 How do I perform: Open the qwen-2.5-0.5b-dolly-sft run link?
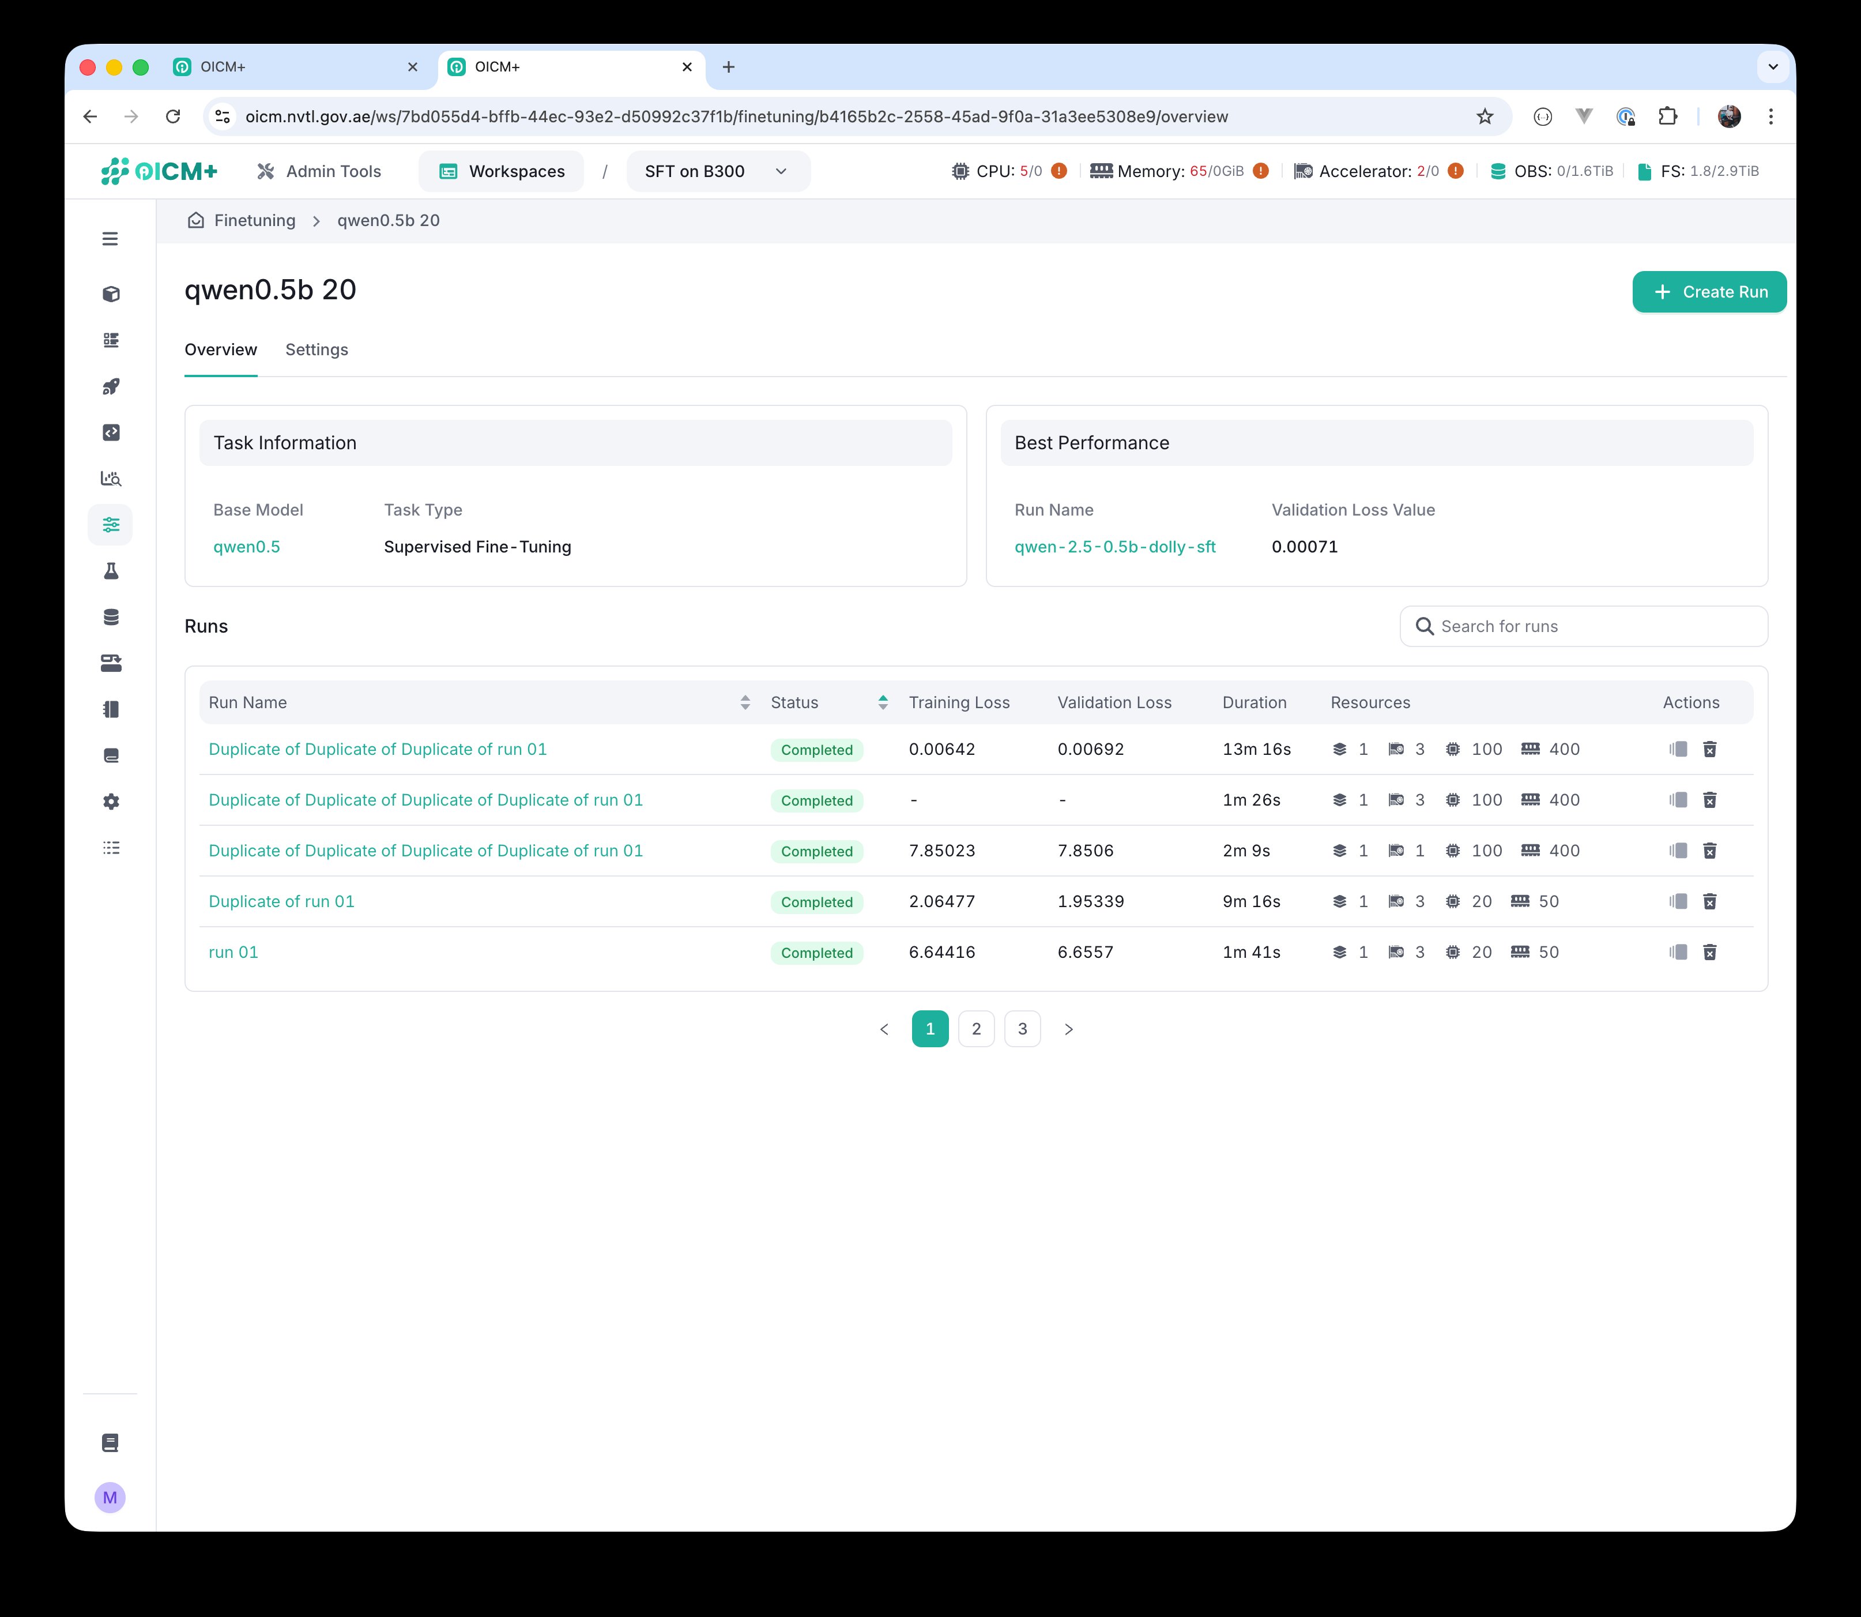tap(1115, 547)
